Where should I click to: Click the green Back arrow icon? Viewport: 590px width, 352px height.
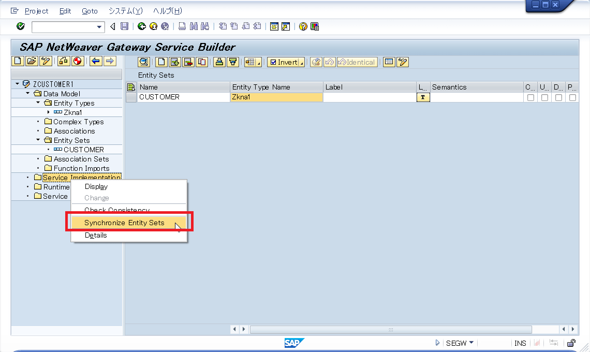(142, 26)
